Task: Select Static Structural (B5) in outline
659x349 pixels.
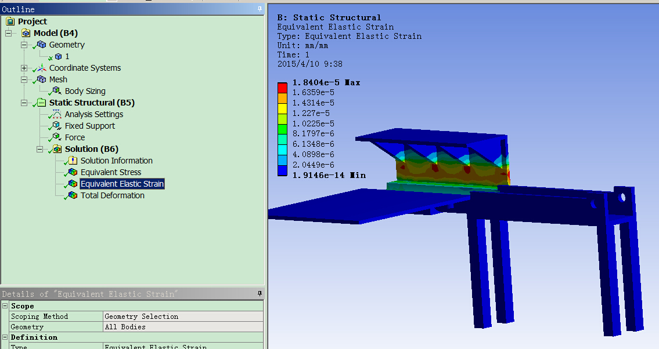Action: click(92, 103)
